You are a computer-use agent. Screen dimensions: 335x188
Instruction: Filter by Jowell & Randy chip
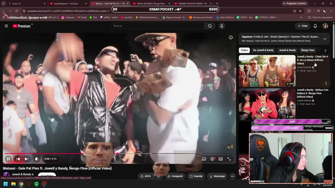[x=287, y=50]
